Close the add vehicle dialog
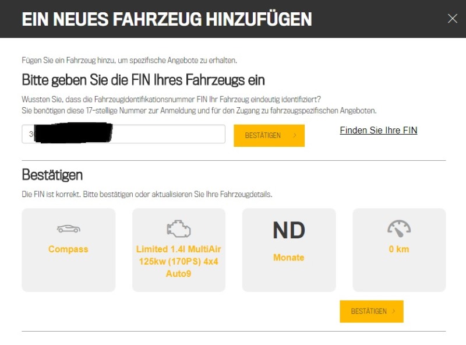 pos(453,19)
